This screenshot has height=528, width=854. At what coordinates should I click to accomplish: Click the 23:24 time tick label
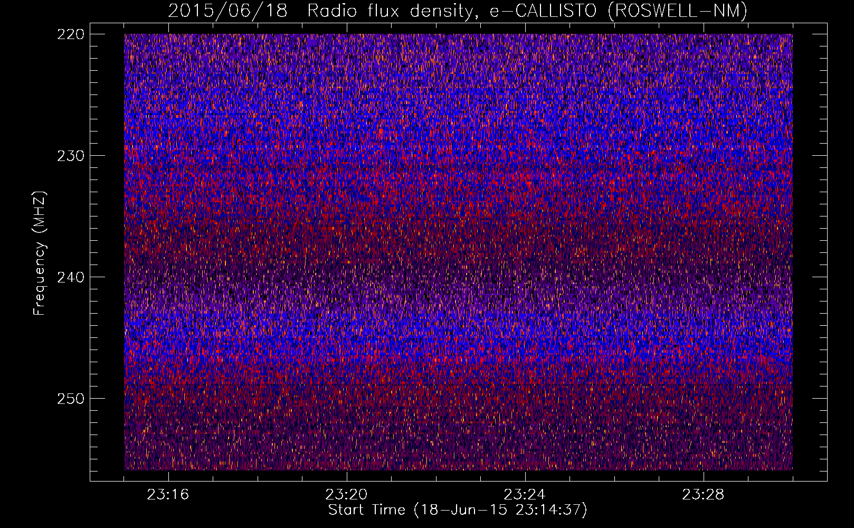(x=525, y=495)
